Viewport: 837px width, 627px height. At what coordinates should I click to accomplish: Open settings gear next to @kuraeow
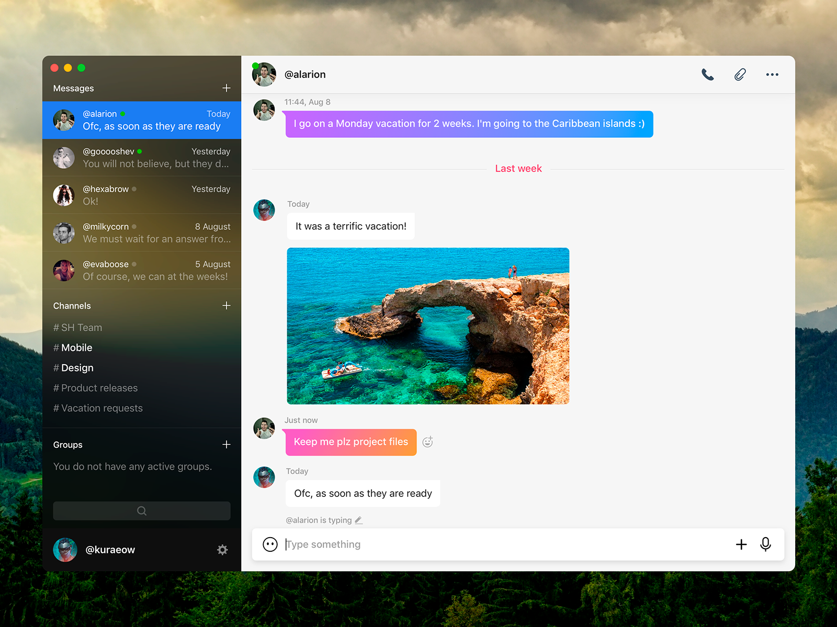click(223, 550)
